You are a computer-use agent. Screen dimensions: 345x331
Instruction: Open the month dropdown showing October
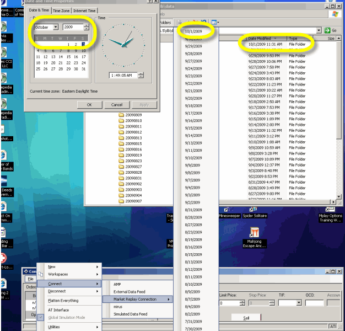pos(56,27)
